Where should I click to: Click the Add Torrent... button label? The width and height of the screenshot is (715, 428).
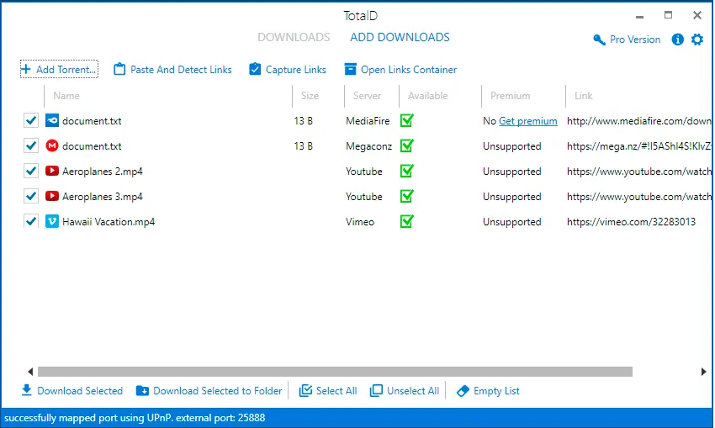tap(66, 70)
